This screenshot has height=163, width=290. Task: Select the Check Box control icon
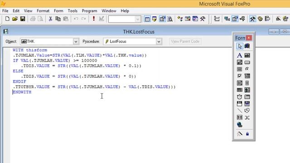tap(240, 76)
